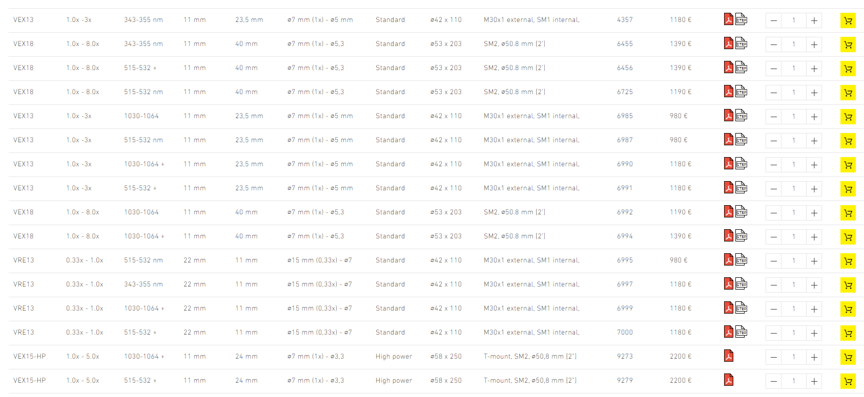Download STEP file for product ID 6997
This screenshot has width=864, height=397.
click(741, 284)
